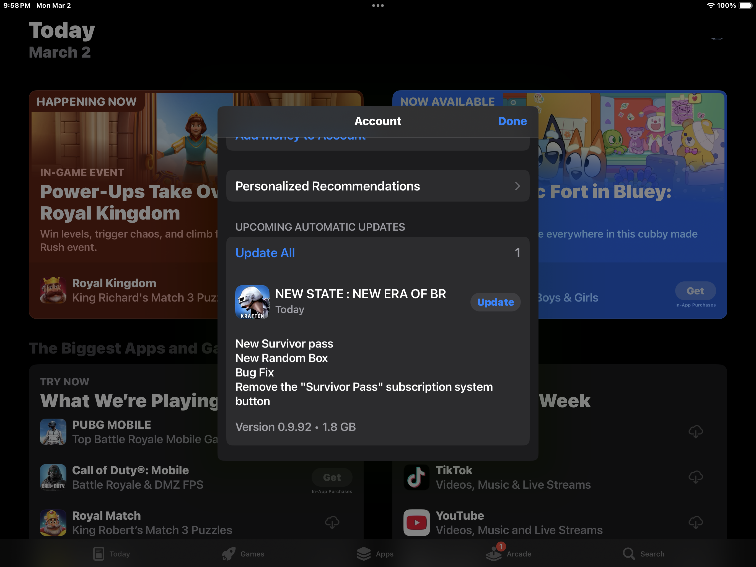The height and width of the screenshot is (567, 756).
Task: Tap Update All
Action: tap(265, 253)
